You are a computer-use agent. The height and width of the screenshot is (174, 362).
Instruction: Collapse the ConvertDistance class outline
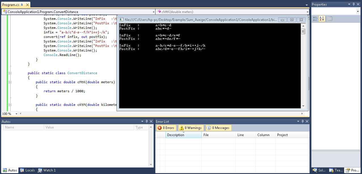pyautogui.click(x=10, y=73)
